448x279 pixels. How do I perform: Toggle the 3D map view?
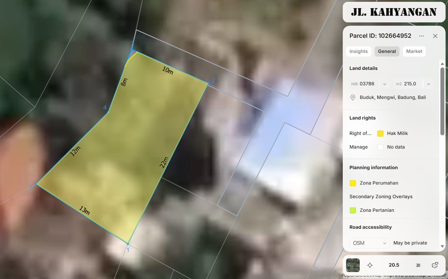point(418,265)
